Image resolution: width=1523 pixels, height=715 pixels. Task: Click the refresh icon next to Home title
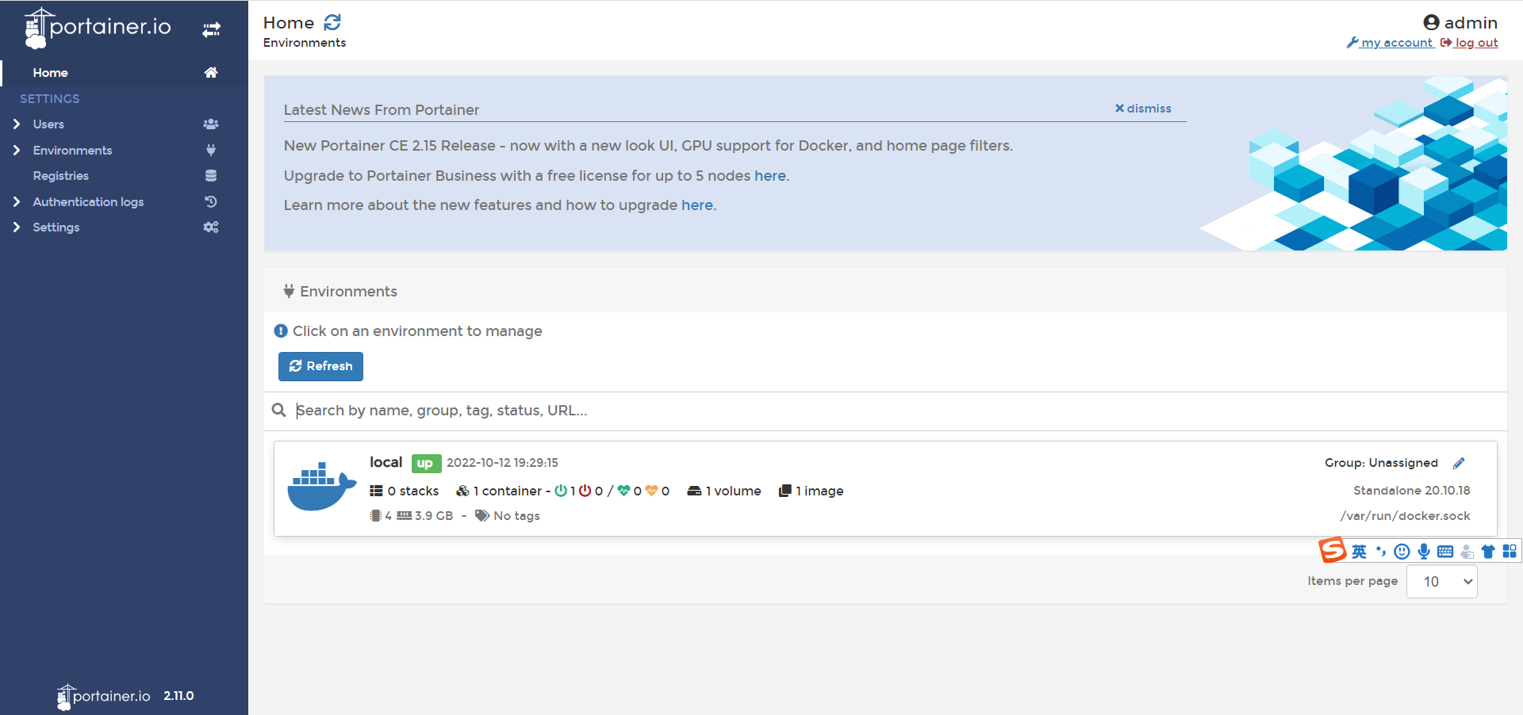(332, 23)
